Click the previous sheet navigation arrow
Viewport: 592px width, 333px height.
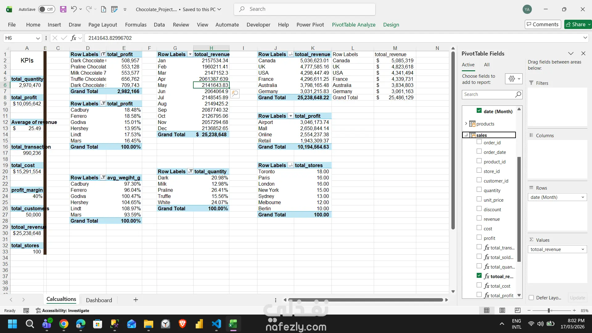[11, 300]
